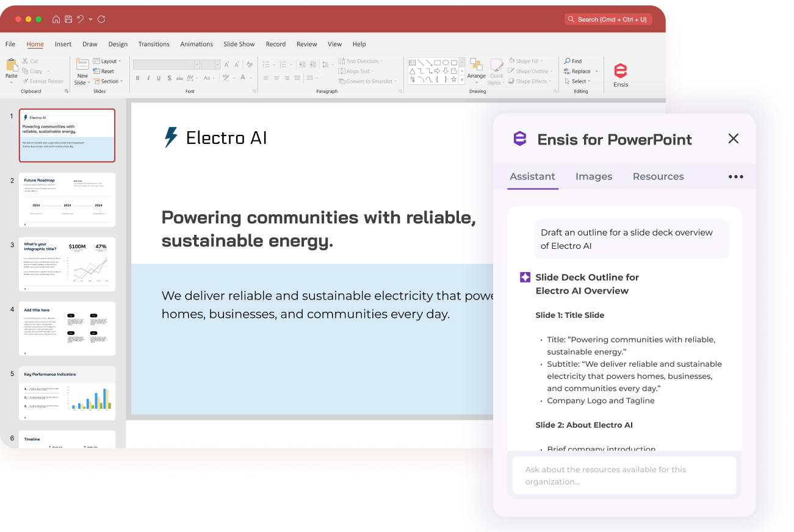This screenshot has height=532, width=794.
Task: Switch to the Resources tab in Ensis panel
Action: click(658, 176)
